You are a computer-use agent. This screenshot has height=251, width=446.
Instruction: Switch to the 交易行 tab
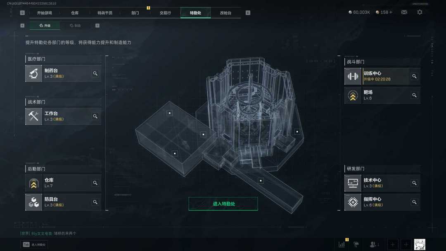pyautogui.click(x=165, y=13)
